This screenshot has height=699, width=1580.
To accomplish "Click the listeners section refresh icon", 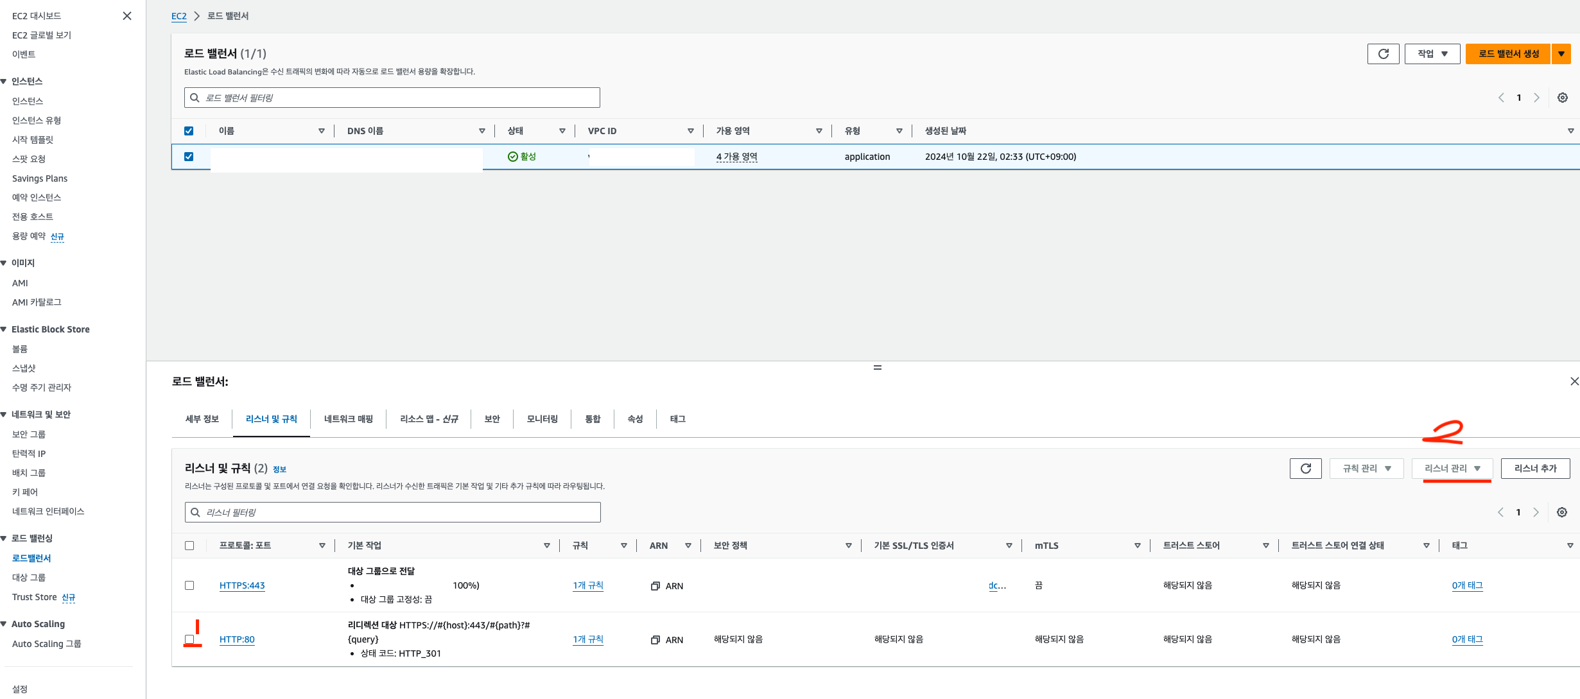I will click(1305, 469).
